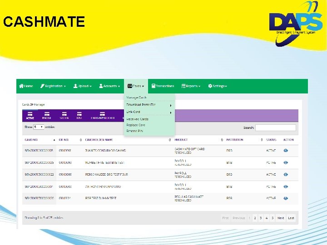Open the Settings menu

(218, 86)
